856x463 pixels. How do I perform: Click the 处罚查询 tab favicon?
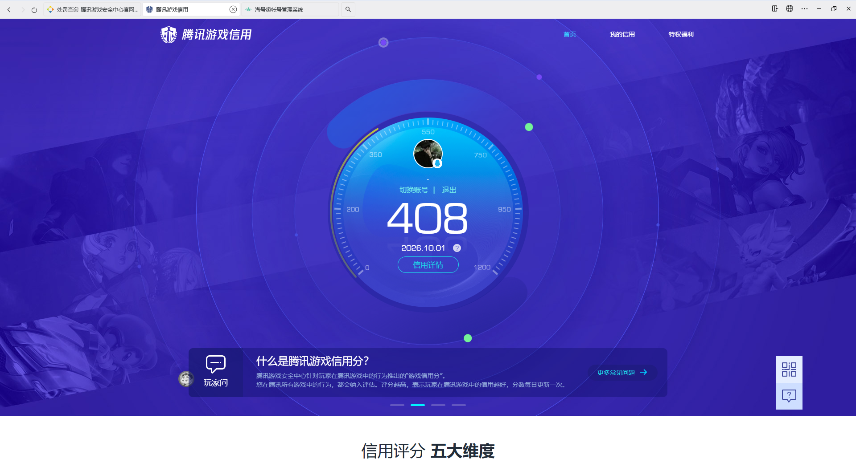click(x=50, y=9)
